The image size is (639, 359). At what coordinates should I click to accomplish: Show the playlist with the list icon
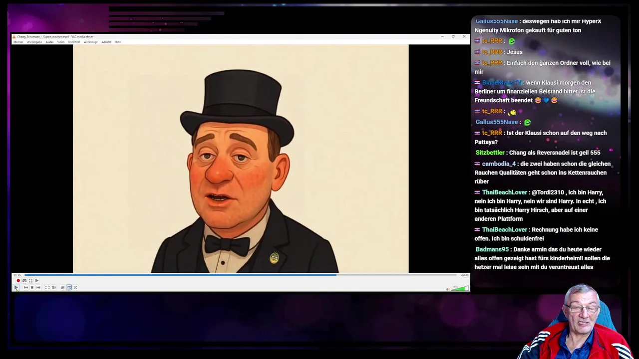[62, 287]
